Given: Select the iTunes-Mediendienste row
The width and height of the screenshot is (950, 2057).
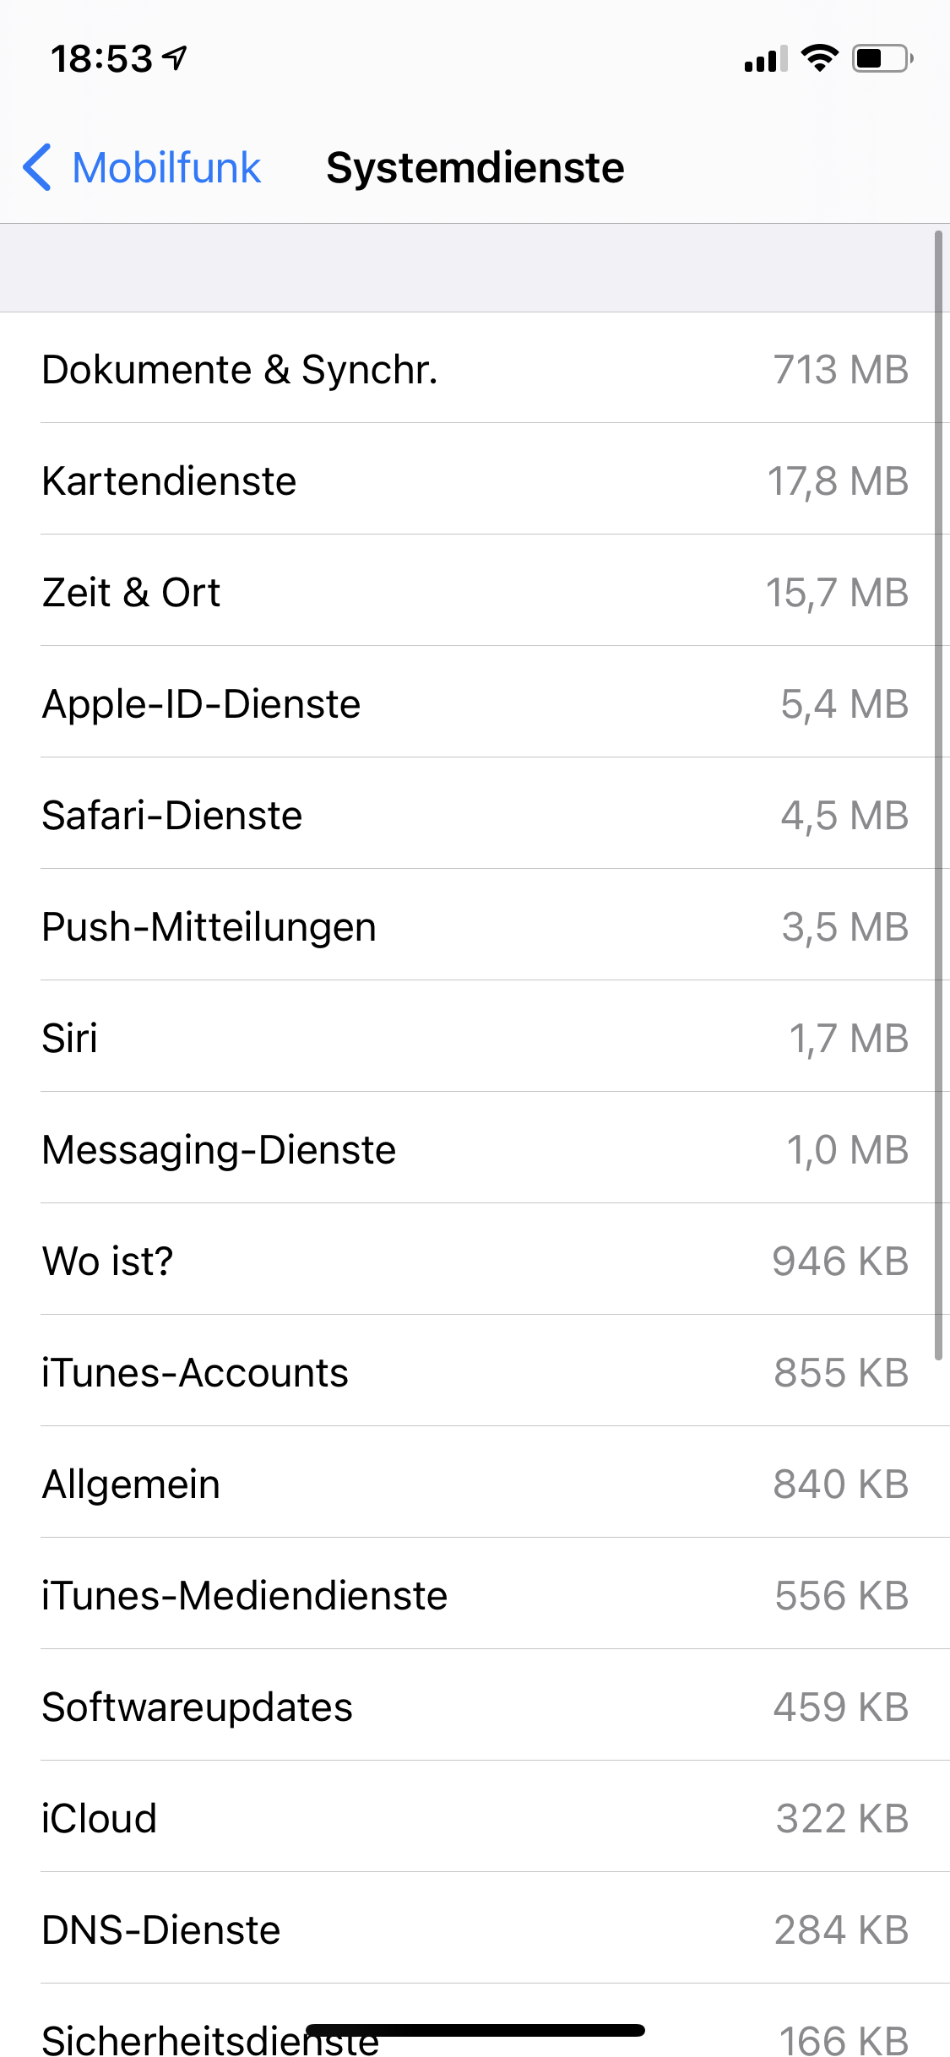Looking at the screenshot, I should click(475, 1595).
